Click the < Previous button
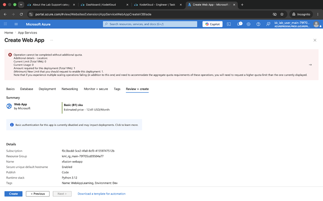Viewport: 323px width, 201px height. coord(38,194)
